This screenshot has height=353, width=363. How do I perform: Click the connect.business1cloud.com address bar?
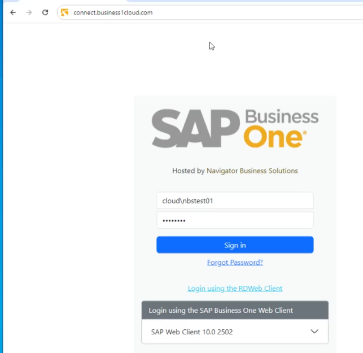[211, 12]
